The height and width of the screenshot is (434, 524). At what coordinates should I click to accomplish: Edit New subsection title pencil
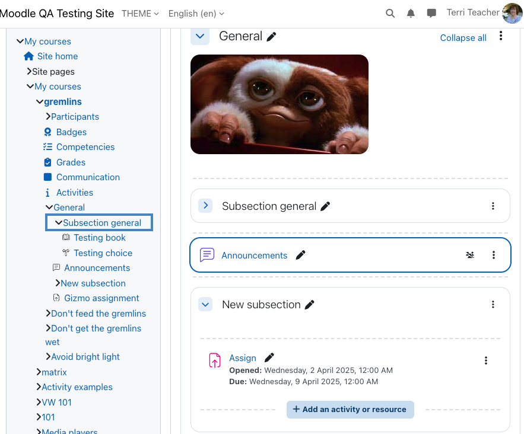pos(309,305)
